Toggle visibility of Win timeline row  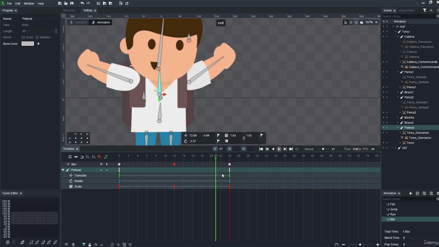coord(101,164)
